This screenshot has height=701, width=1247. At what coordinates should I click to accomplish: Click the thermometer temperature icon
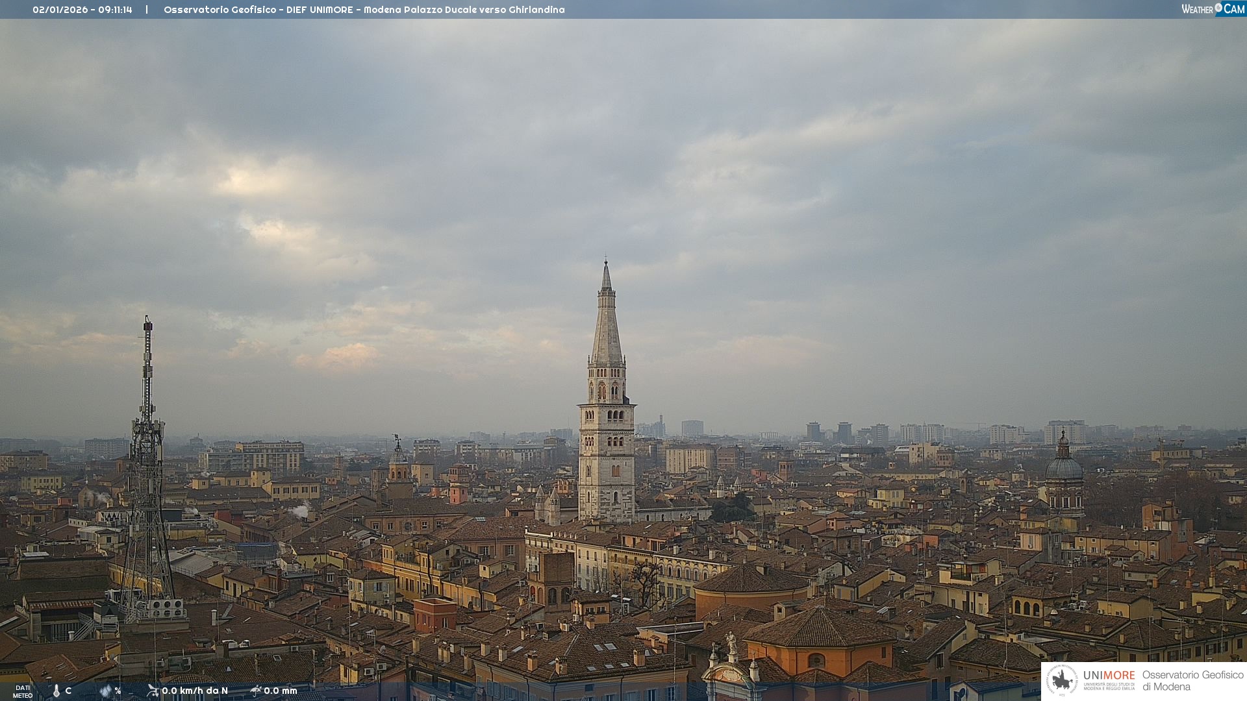(57, 691)
